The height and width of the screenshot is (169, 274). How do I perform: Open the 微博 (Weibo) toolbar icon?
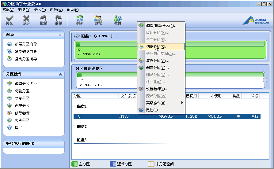click(117, 20)
